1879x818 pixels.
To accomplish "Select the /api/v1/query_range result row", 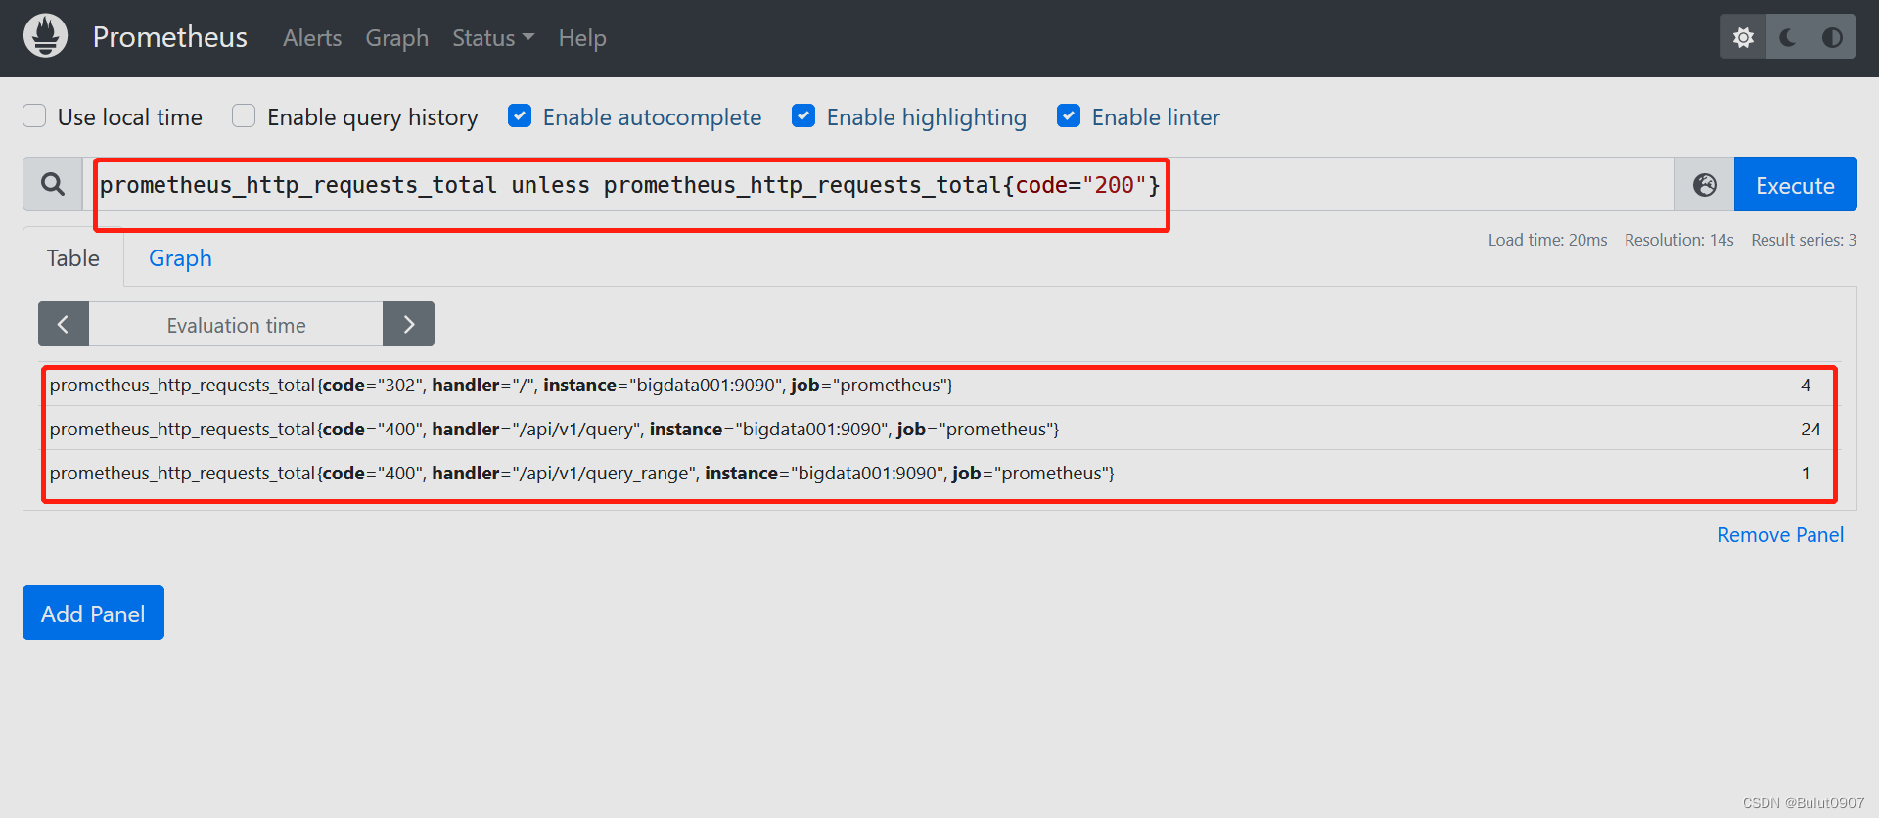I will (x=939, y=474).
